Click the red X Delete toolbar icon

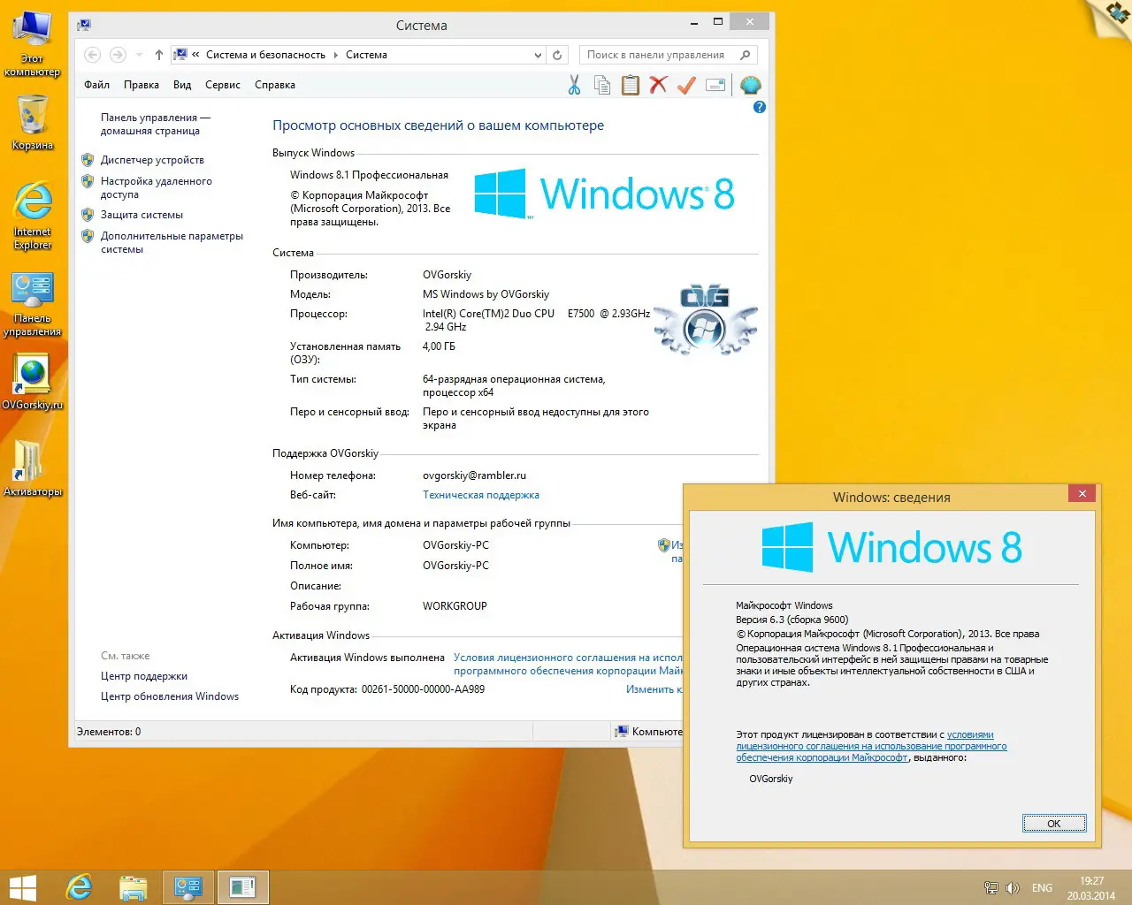coord(658,85)
